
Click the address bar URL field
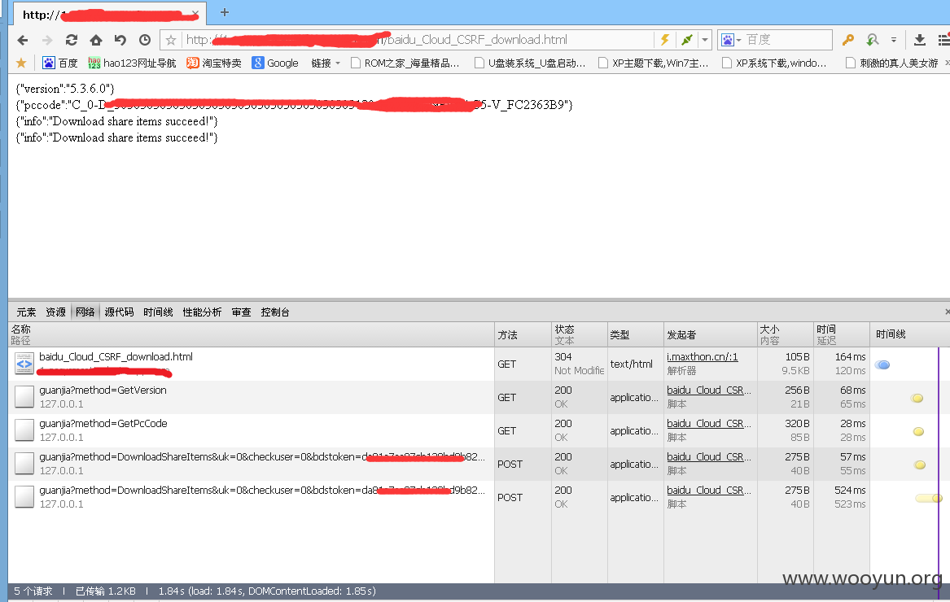(418, 40)
